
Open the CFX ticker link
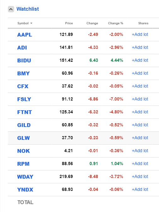[x=23, y=86]
